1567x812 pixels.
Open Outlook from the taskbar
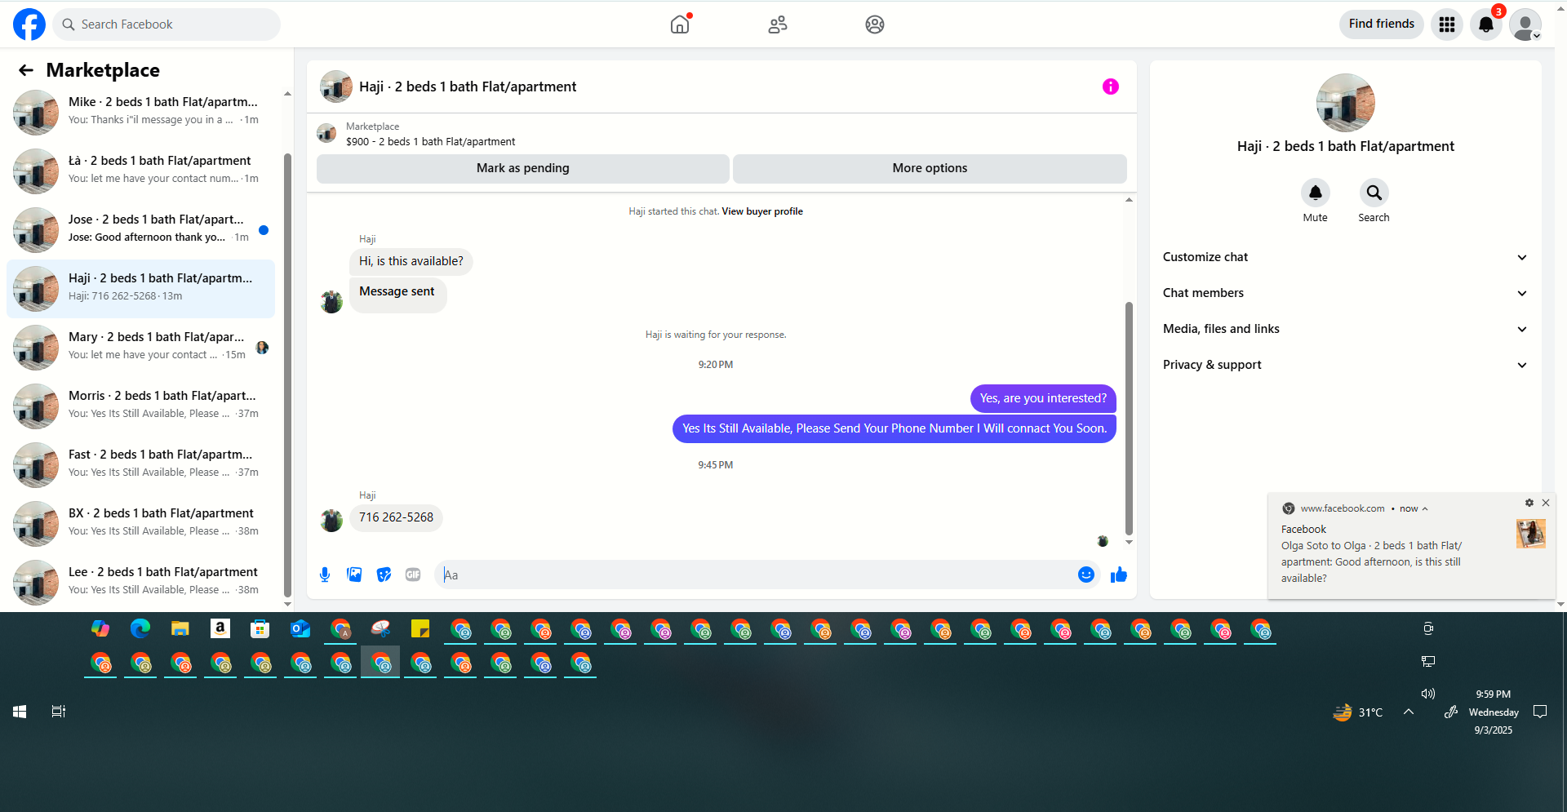[300, 628]
